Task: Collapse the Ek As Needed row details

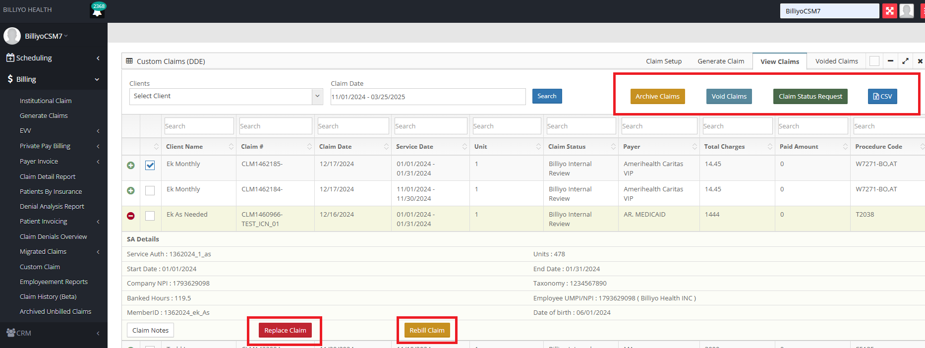Action: 131,216
